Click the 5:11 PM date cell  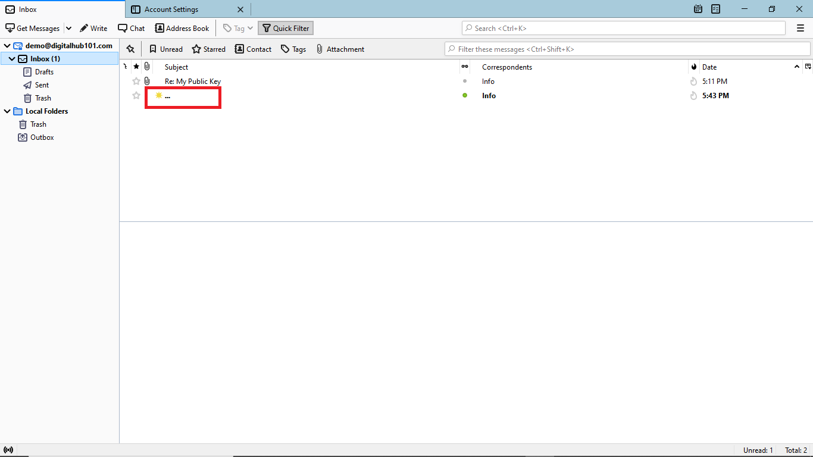tap(715, 82)
